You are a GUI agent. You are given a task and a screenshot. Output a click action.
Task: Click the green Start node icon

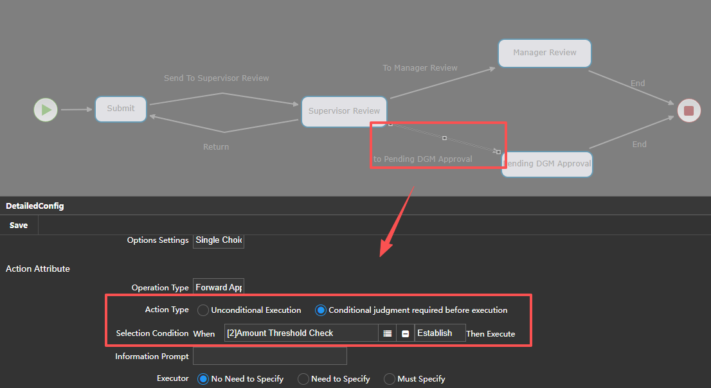pos(46,110)
